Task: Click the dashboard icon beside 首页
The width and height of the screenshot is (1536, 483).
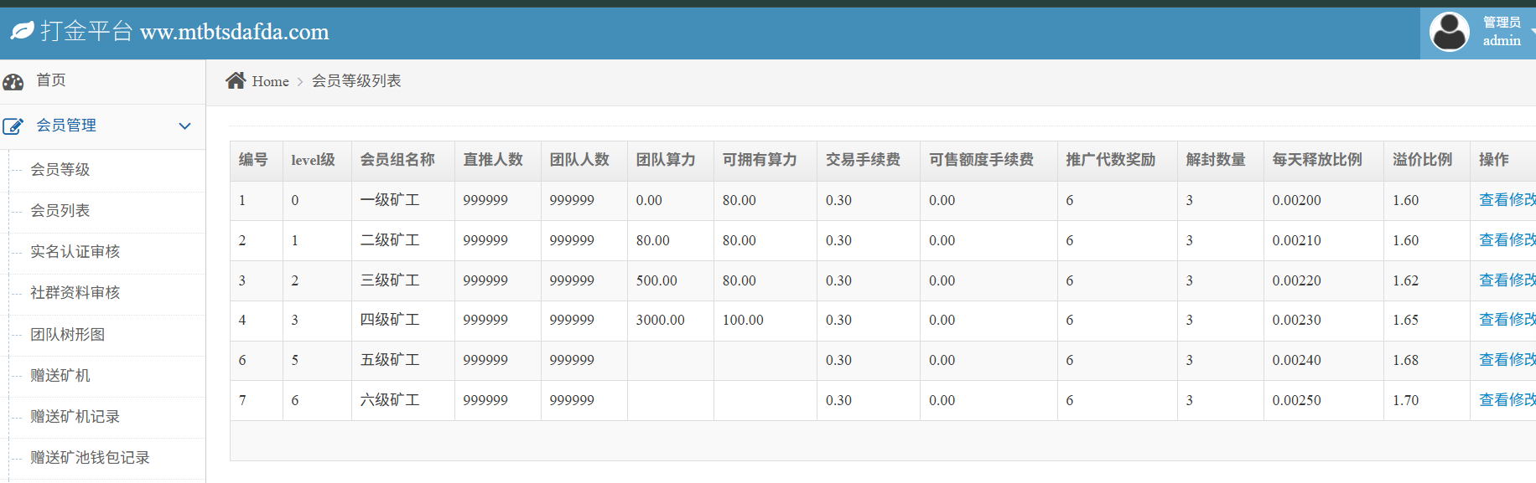Action: click(13, 81)
